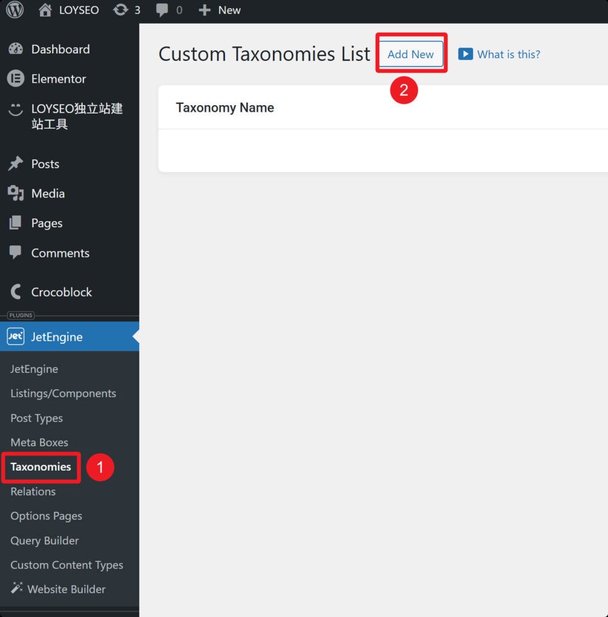This screenshot has height=617, width=608.
Task: Click the Crocoblock logo icon
Action: coord(16,291)
